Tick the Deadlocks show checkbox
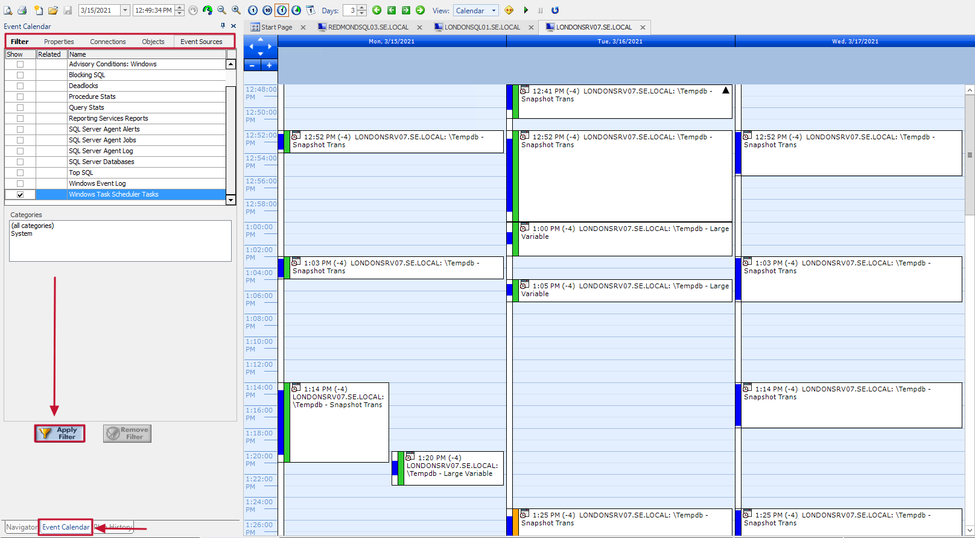 (20, 86)
